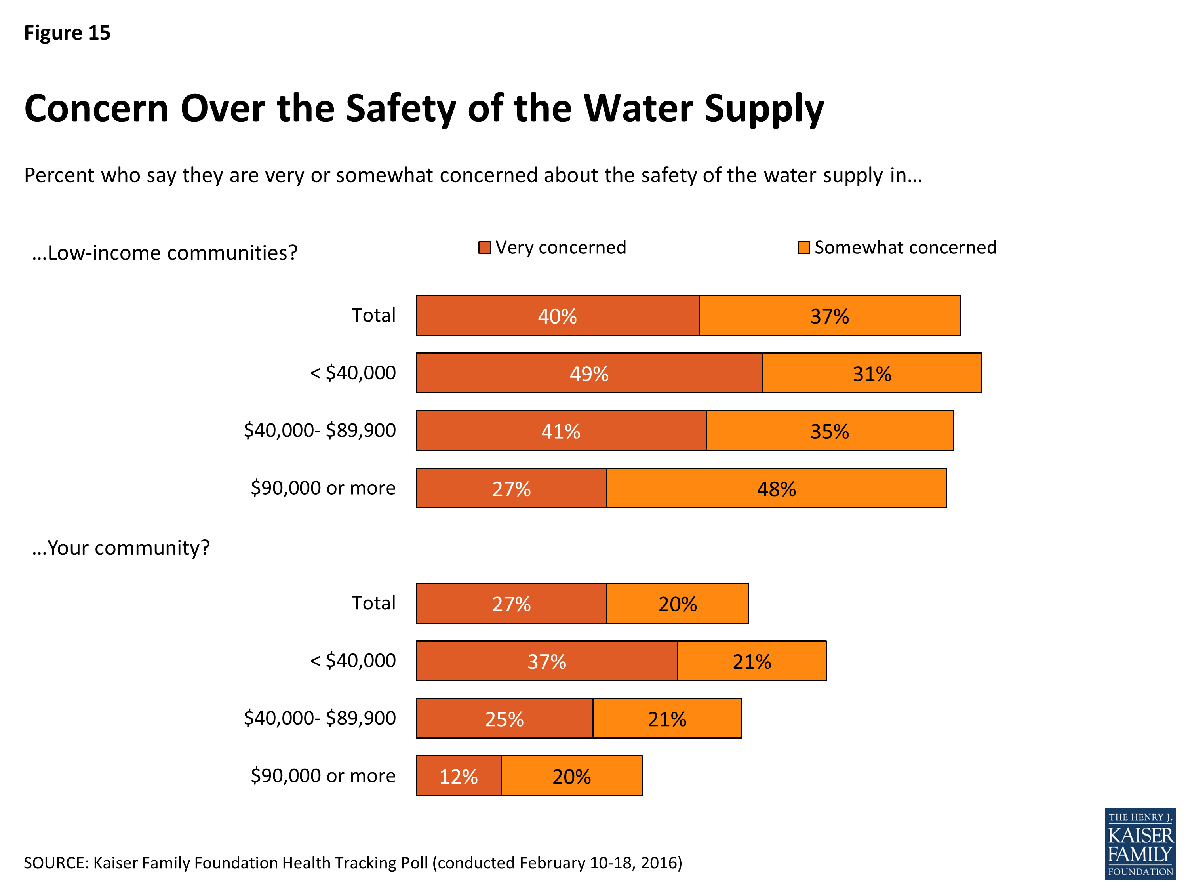Select the 49% very concerned bar segment

[589, 373]
